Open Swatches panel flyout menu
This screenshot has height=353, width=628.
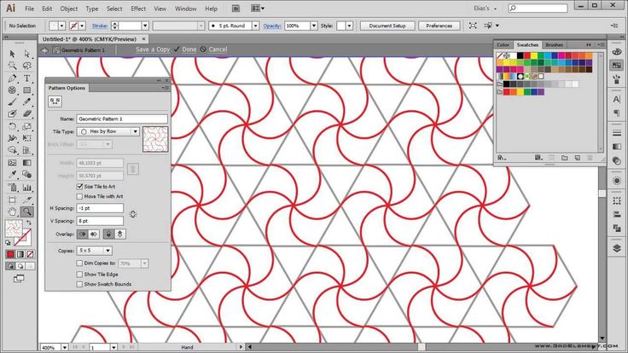coord(600,45)
